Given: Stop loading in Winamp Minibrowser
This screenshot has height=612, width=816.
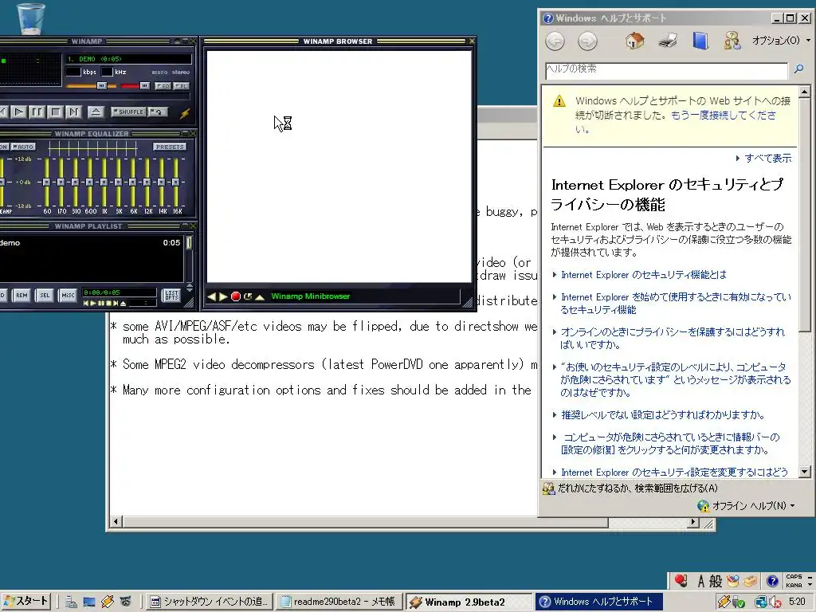Looking at the screenshot, I should pyautogui.click(x=236, y=296).
